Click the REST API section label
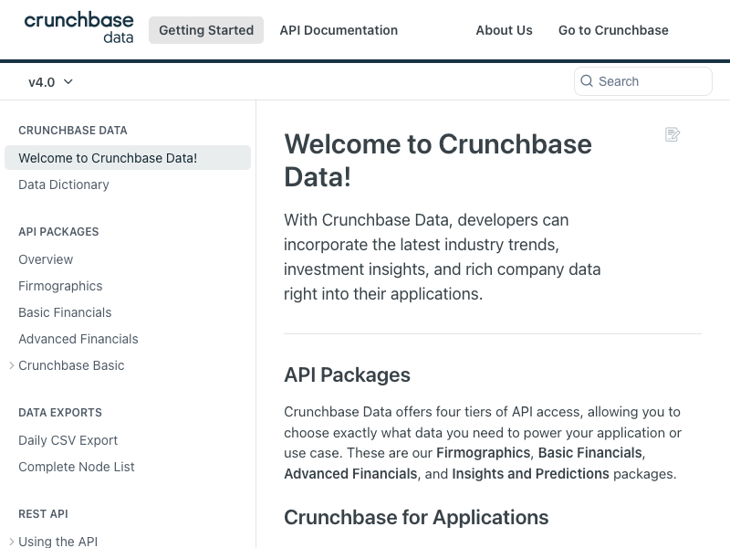This screenshot has height=548, width=730. click(43, 514)
